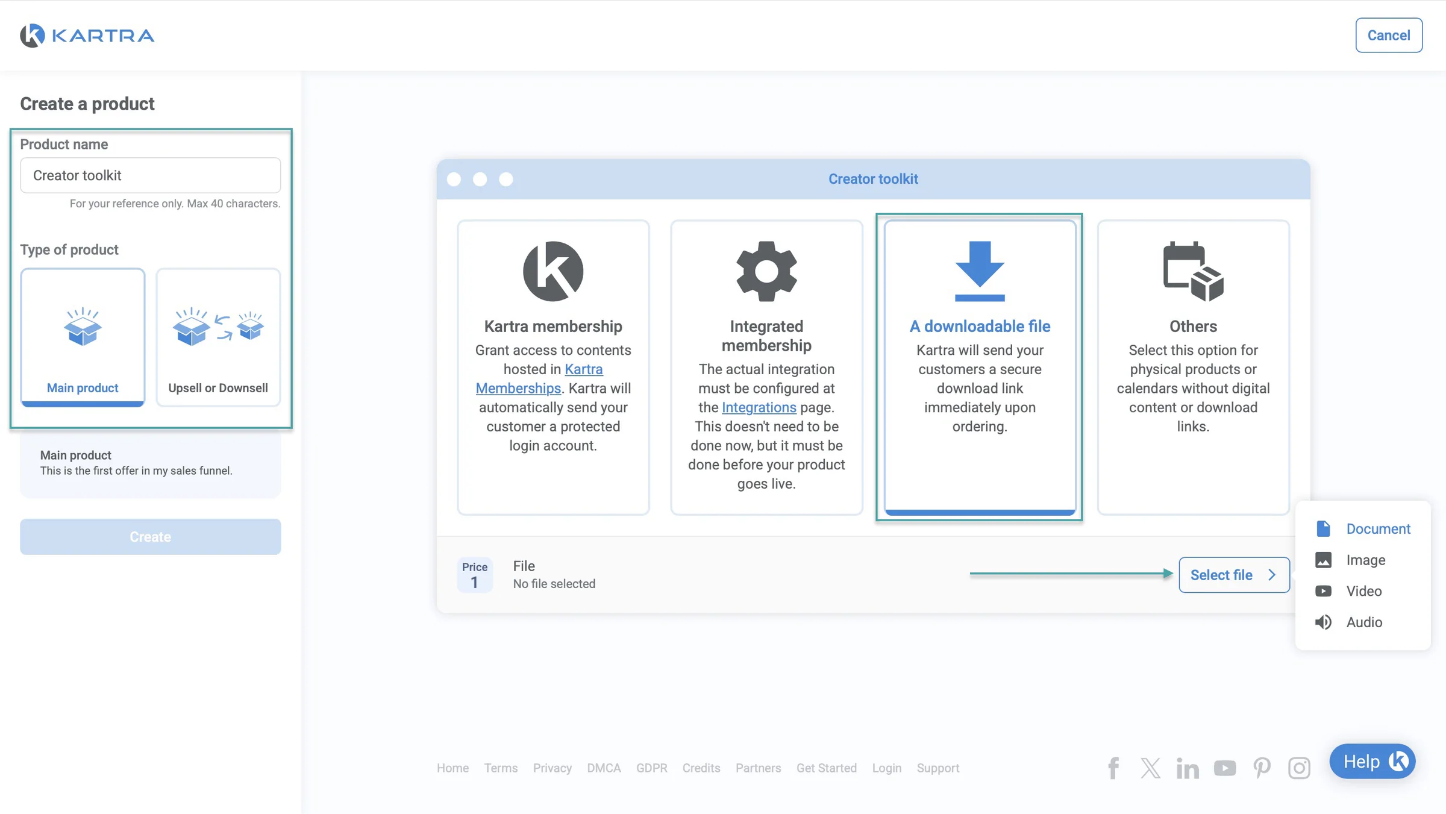
Task: Pick Image from file type menu
Action: coord(1363,560)
